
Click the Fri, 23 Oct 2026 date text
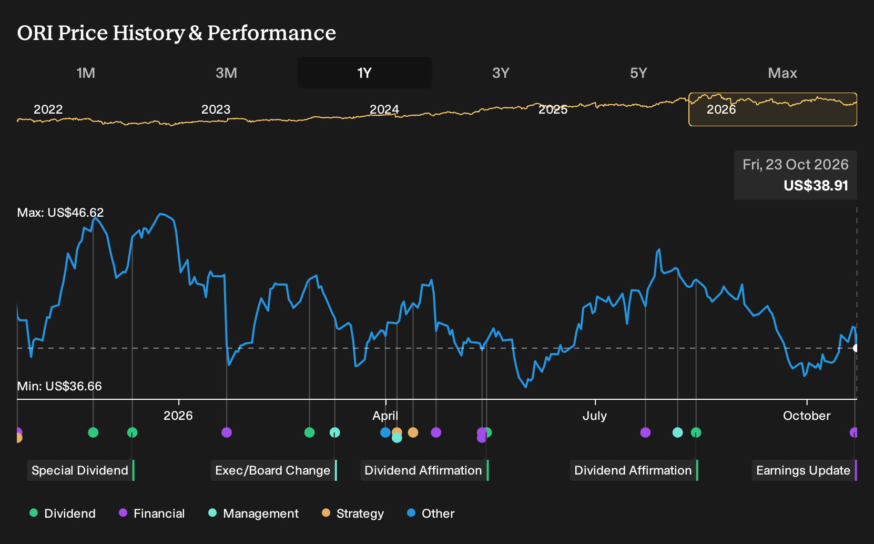pyautogui.click(x=796, y=165)
